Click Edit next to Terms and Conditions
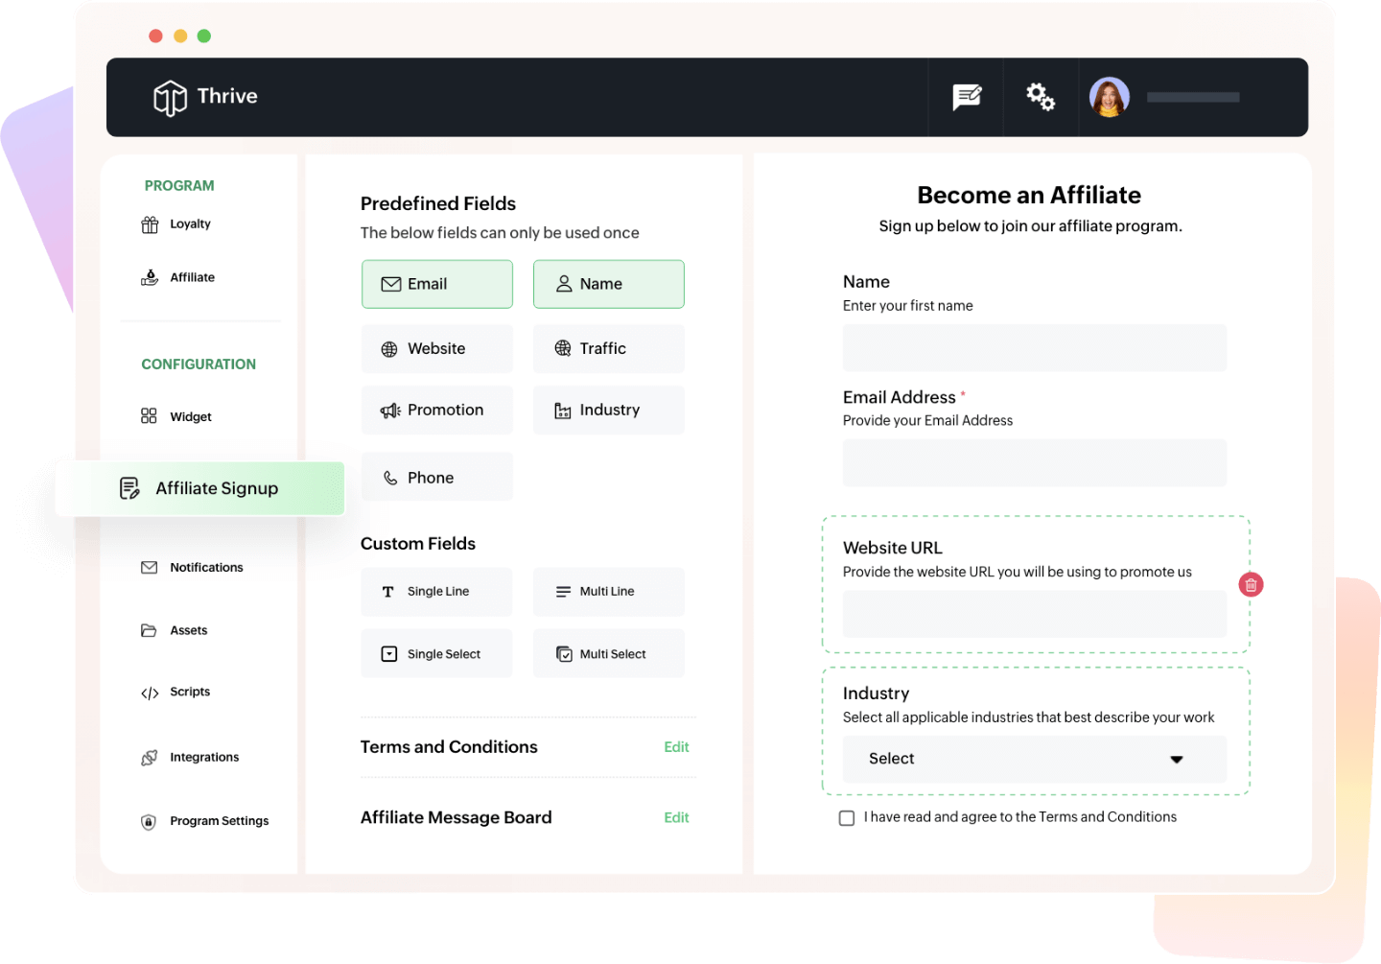Image resolution: width=1381 pixels, height=964 pixels. (676, 746)
